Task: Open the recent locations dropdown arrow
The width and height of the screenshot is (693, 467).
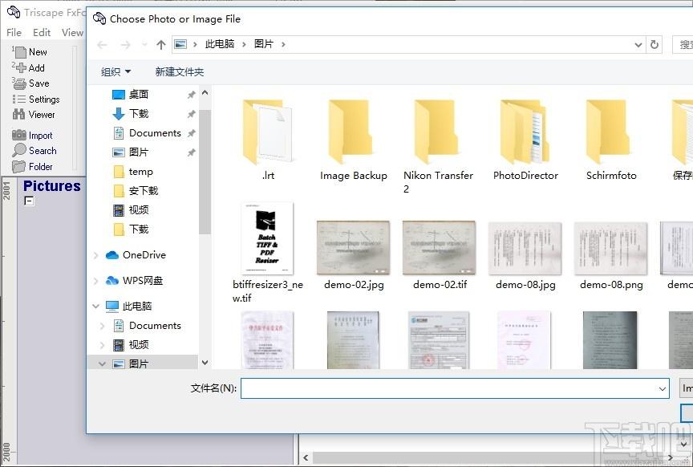Action: point(144,45)
